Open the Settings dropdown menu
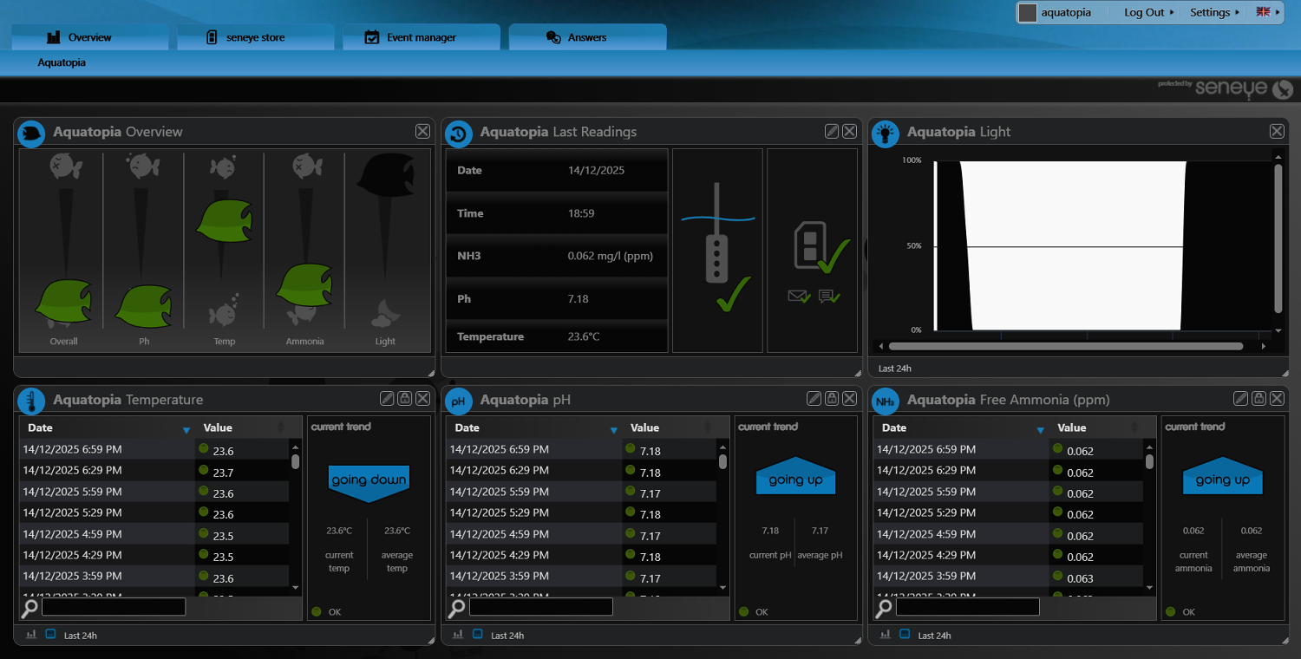The width and height of the screenshot is (1301, 659). tap(1214, 12)
